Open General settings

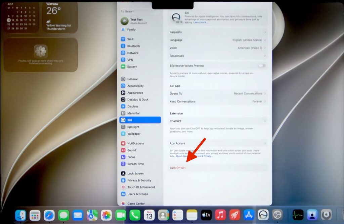[x=140, y=79]
